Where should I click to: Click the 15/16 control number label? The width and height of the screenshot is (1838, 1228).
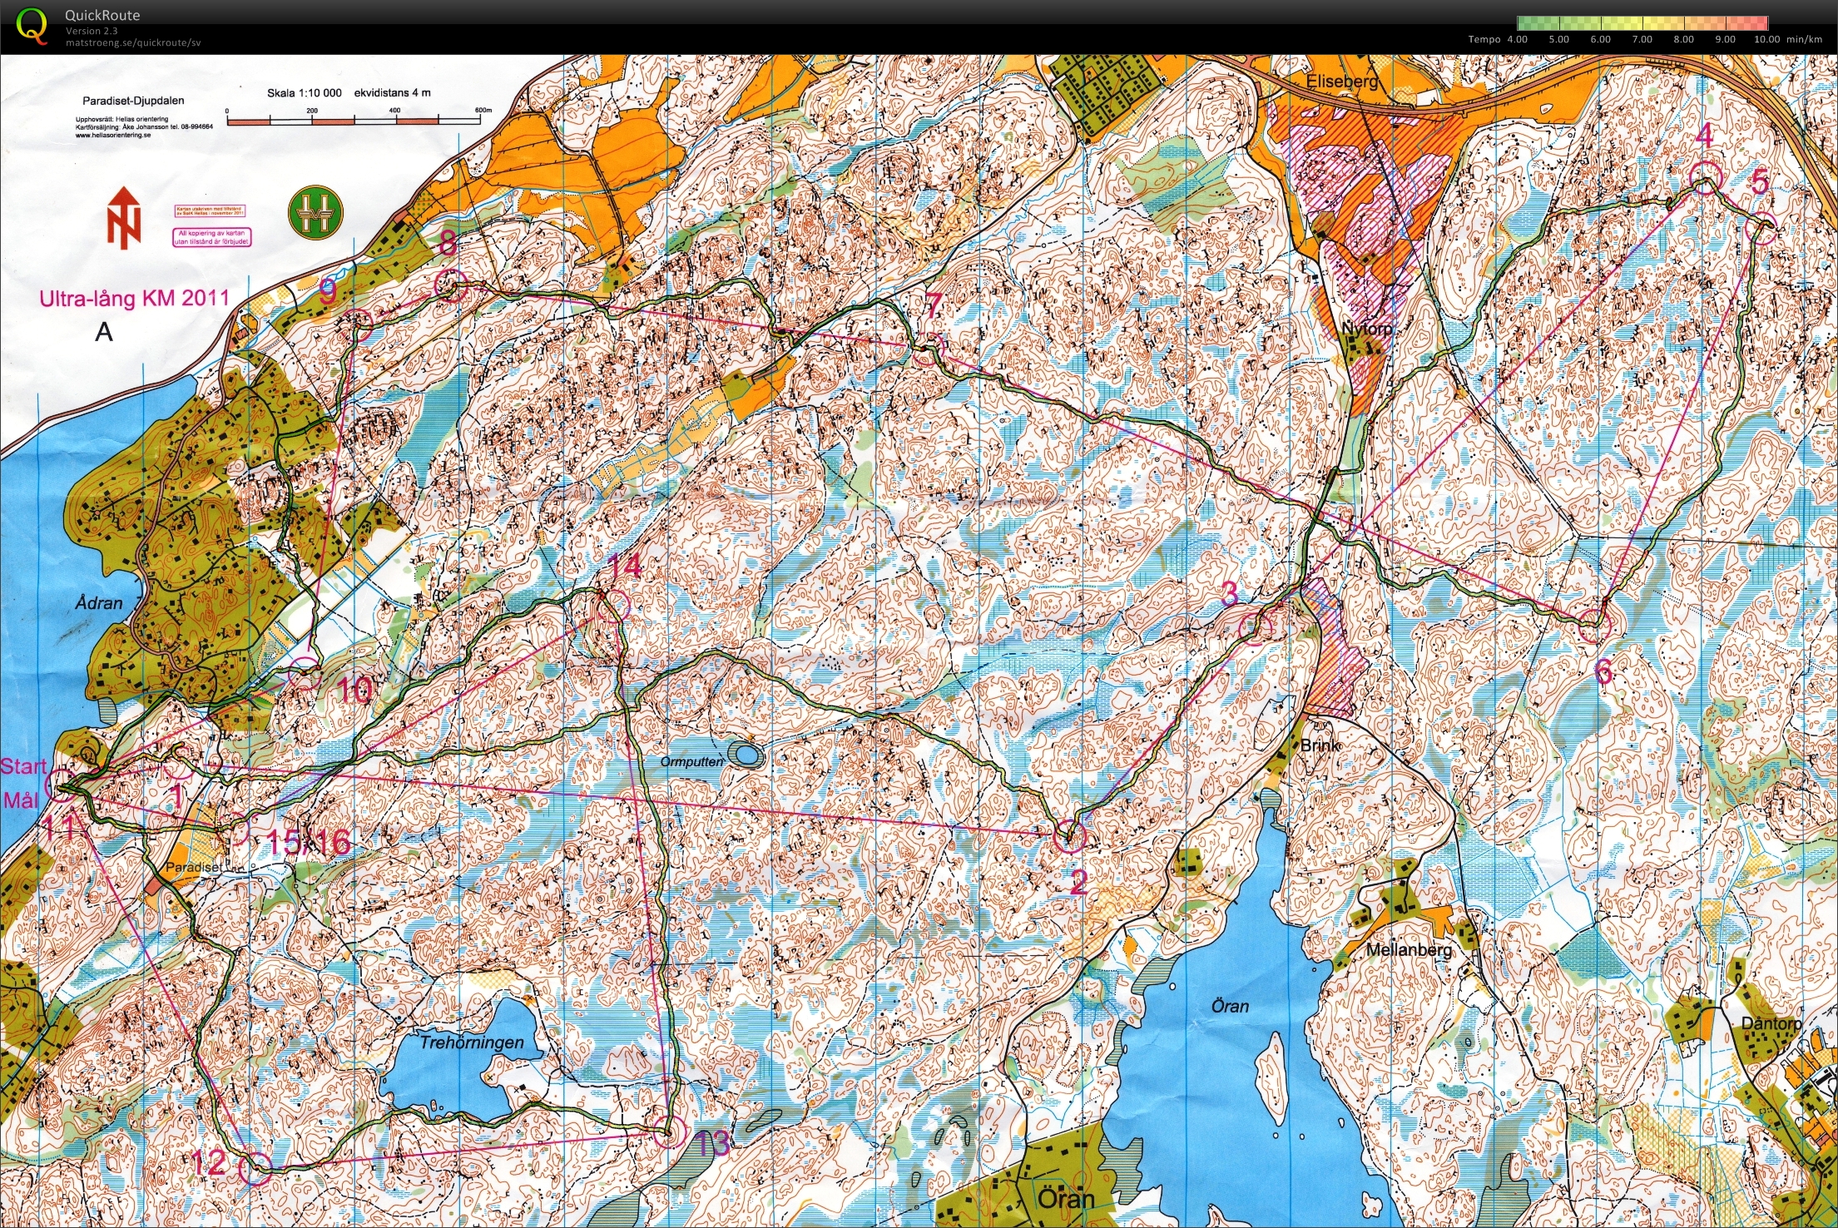[x=309, y=841]
